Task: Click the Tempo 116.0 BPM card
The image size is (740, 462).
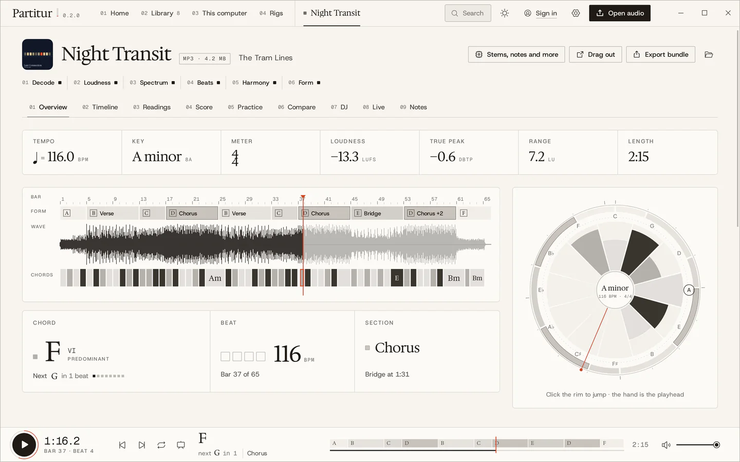Action: coord(72,152)
